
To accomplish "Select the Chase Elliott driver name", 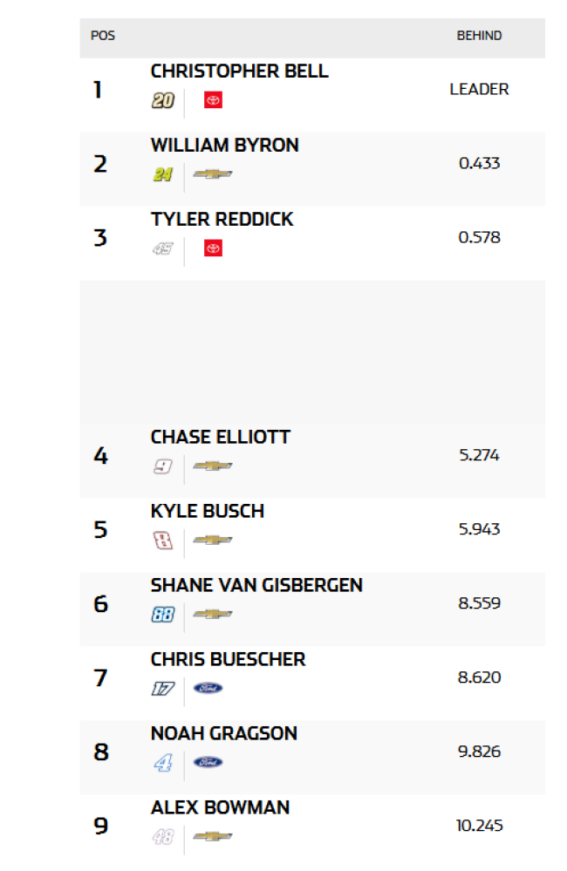I will point(220,437).
